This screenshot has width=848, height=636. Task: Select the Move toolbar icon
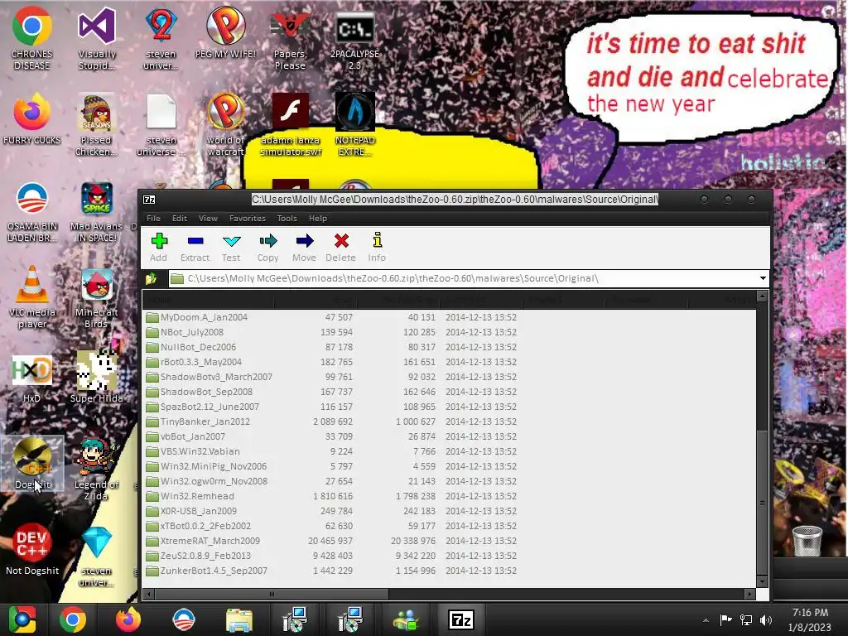305,247
